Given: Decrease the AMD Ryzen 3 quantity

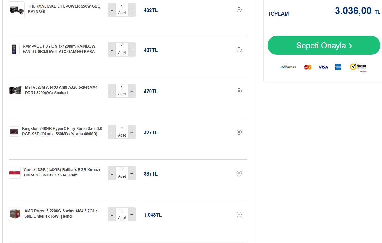Looking at the screenshot, I should pyautogui.click(x=112, y=215).
